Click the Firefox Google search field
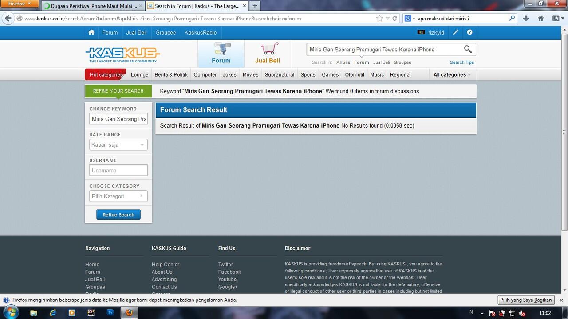This screenshot has height=319, width=568. click(x=462, y=18)
